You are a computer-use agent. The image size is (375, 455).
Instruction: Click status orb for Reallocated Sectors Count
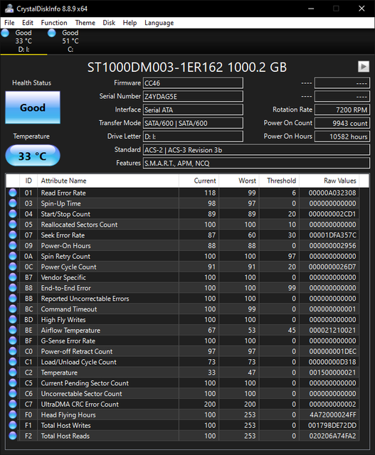tap(13, 225)
